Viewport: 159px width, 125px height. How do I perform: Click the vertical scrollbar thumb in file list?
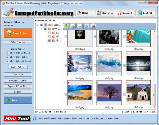pos(154,95)
